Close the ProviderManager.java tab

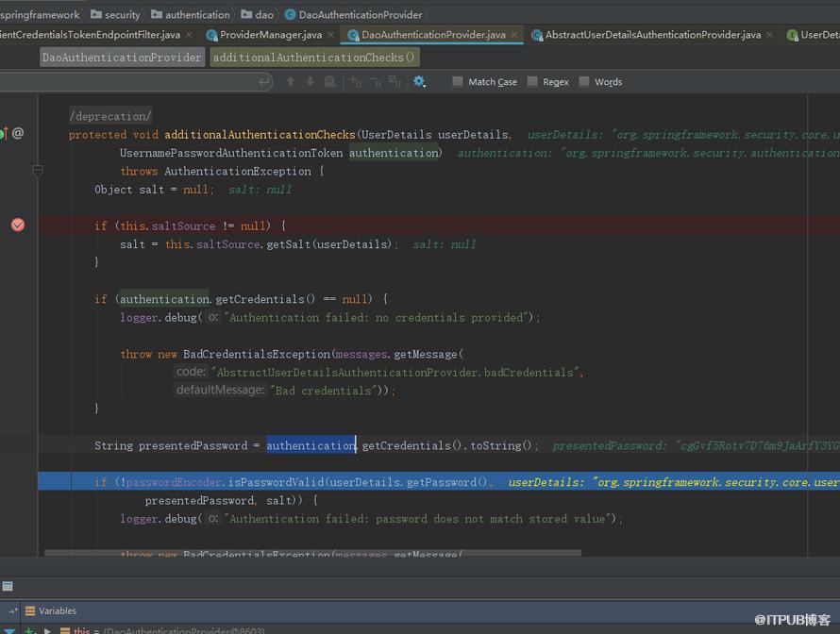[330, 35]
